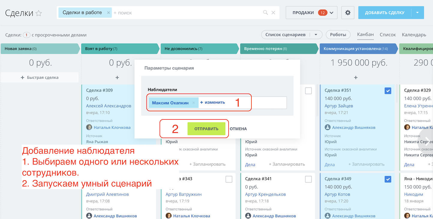Viewport: 433px width, 219px height.
Task: Expand the arrow beside ДОБАВИТЬ СДЕЛКУ
Action: pos(417,13)
